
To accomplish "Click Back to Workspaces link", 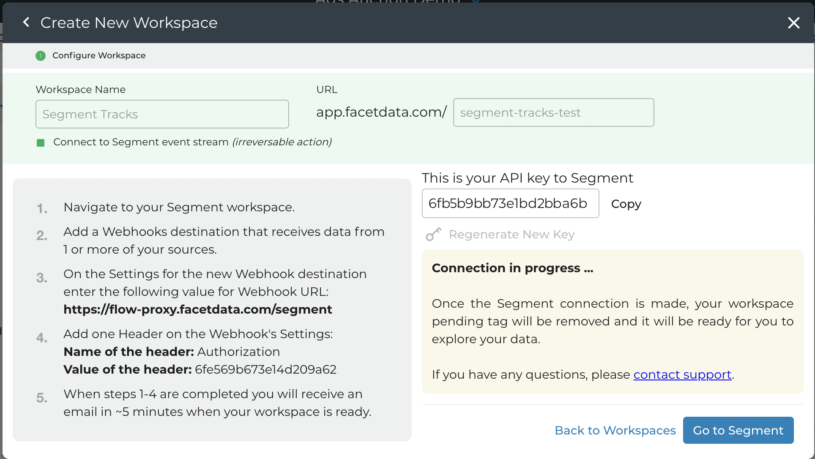I will click(615, 430).
